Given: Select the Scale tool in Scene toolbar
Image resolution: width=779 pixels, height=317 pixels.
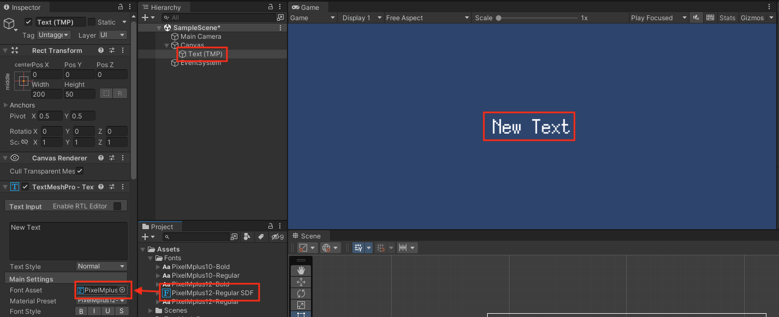Looking at the screenshot, I should (301, 305).
